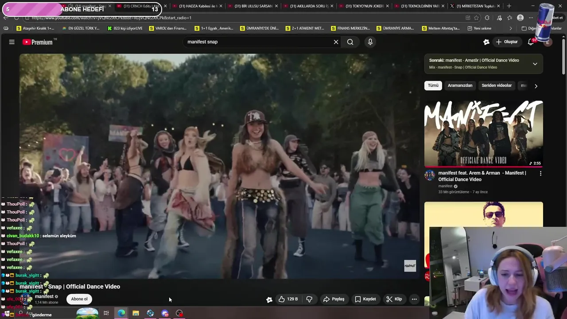Viewport: 567px width, 319px height.
Task: Open a new browser tab with plus
Action: [x=509, y=6]
